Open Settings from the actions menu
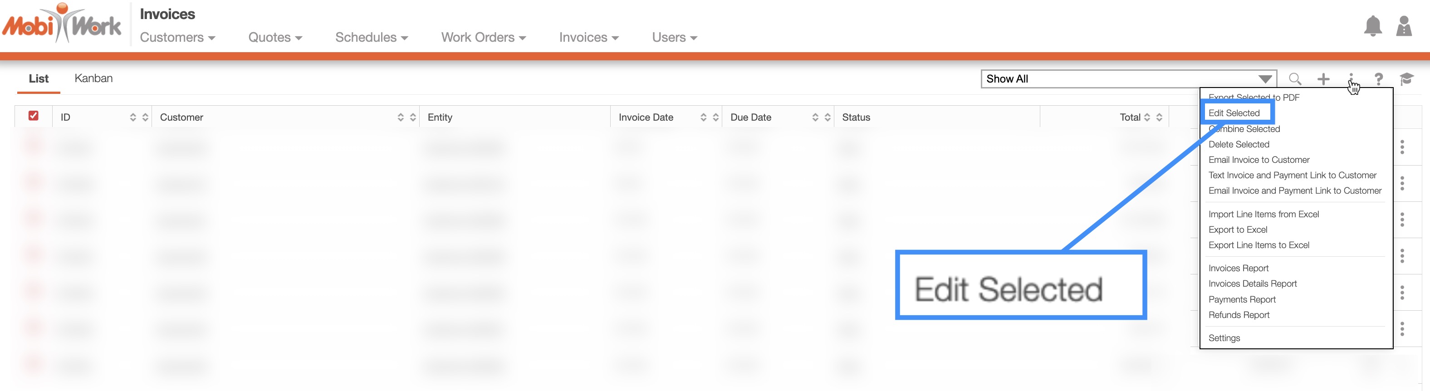 tap(1224, 337)
